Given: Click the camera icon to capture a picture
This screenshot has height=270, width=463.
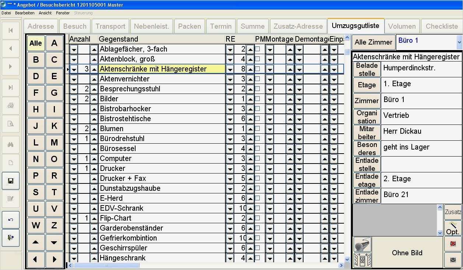Looking at the screenshot, I should pyautogui.click(x=453, y=260).
